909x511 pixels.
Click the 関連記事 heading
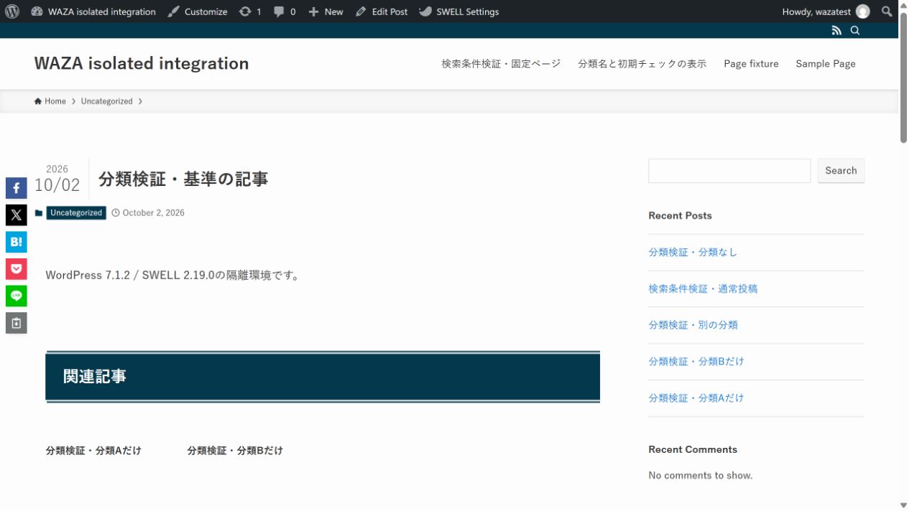(323, 376)
